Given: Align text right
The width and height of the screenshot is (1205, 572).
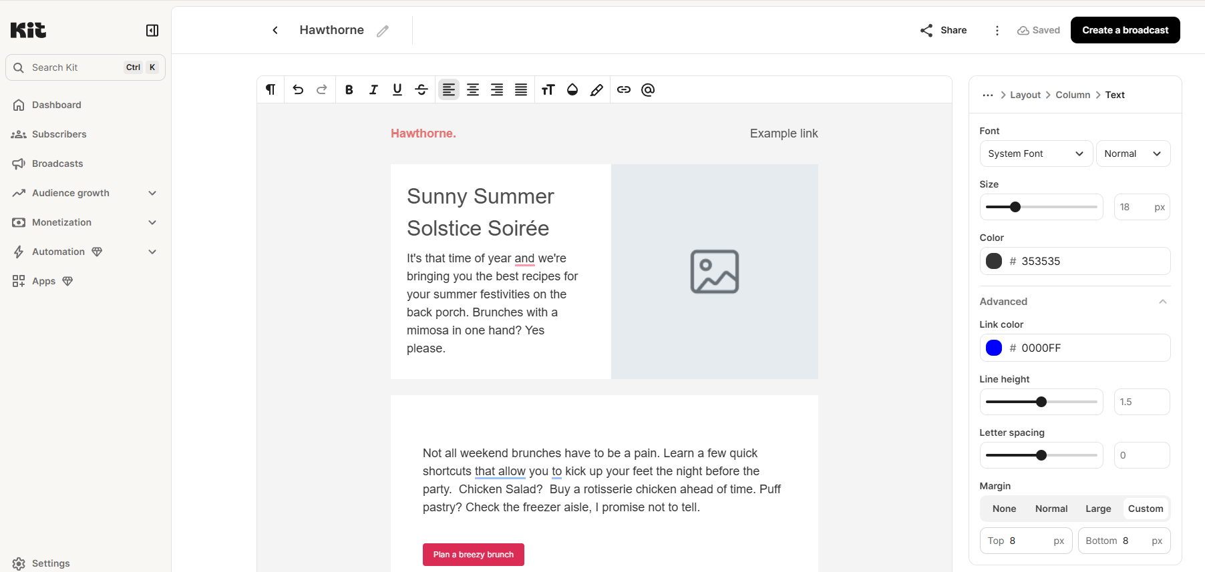Looking at the screenshot, I should coord(497,89).
